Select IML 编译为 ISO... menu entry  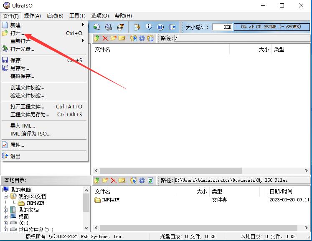[x=44, y=134]
